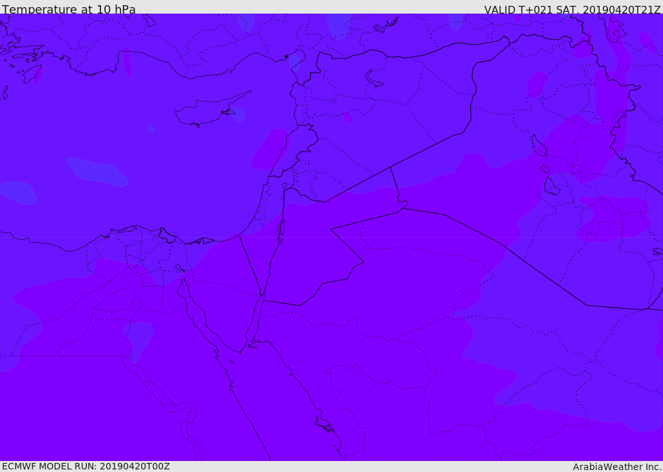Screen dimensions: 663x472
Task: Click the 'Temperature at 10 hPa' title
Action: [69, 9]
